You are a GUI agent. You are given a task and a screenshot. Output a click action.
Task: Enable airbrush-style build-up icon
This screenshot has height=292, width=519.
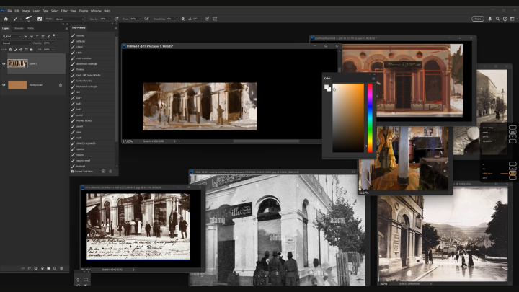tap(146, 19)
